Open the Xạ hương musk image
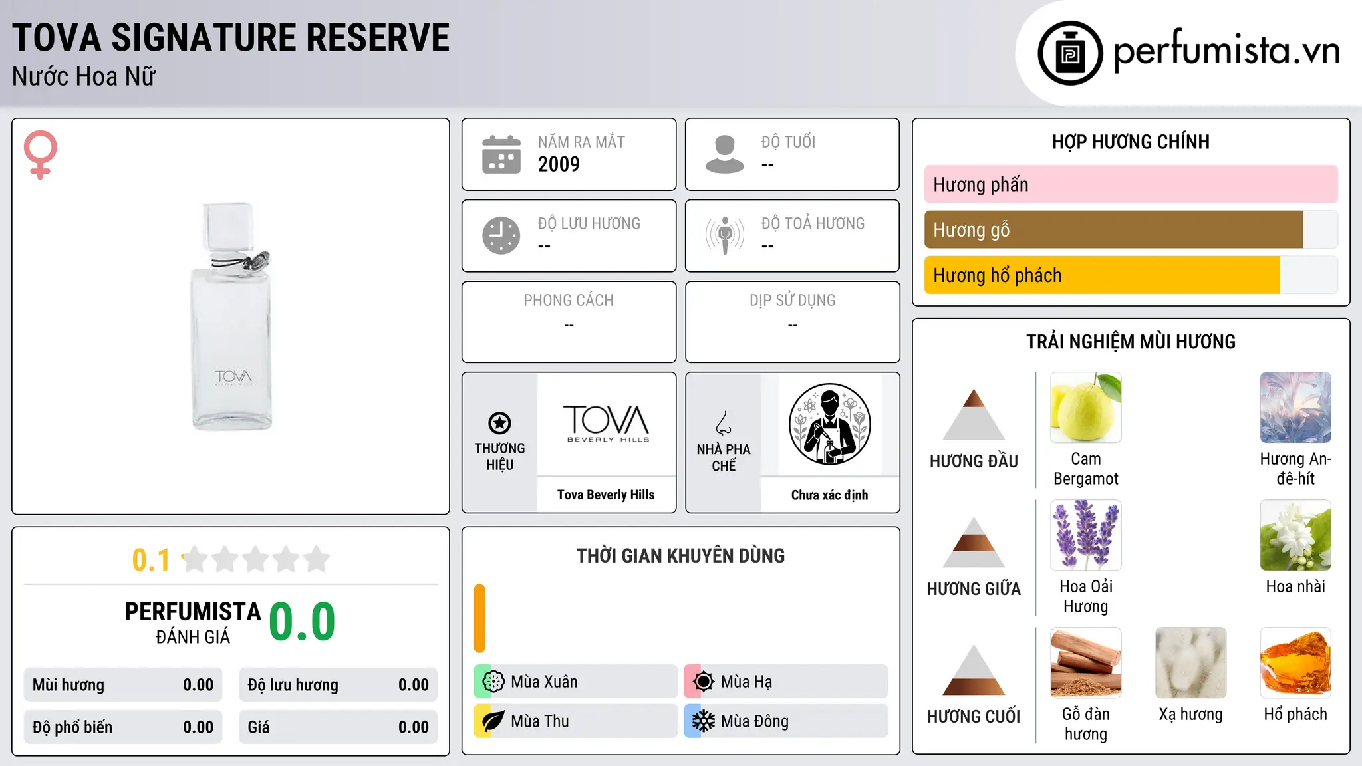The image size is (1362, 766). [1191, 663]
